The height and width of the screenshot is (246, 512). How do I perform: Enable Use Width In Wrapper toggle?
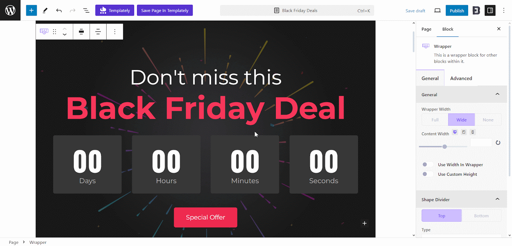tap(427, 165)
